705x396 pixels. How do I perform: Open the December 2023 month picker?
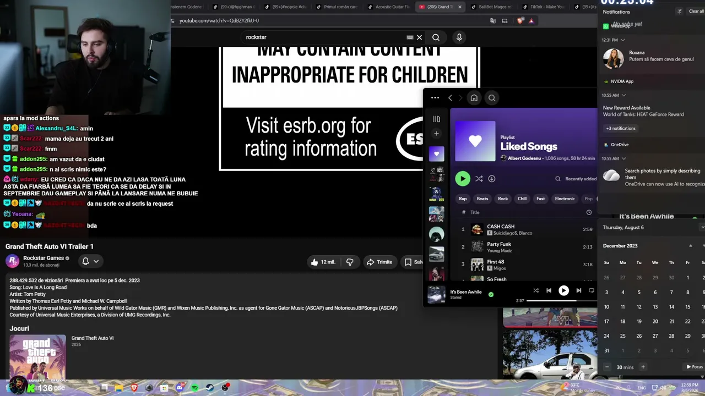pos(620,246)
